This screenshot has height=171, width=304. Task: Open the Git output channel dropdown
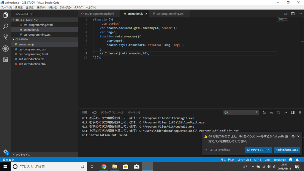point(241,113)
